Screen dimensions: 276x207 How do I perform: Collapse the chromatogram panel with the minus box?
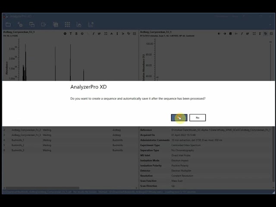coord(135,34)
